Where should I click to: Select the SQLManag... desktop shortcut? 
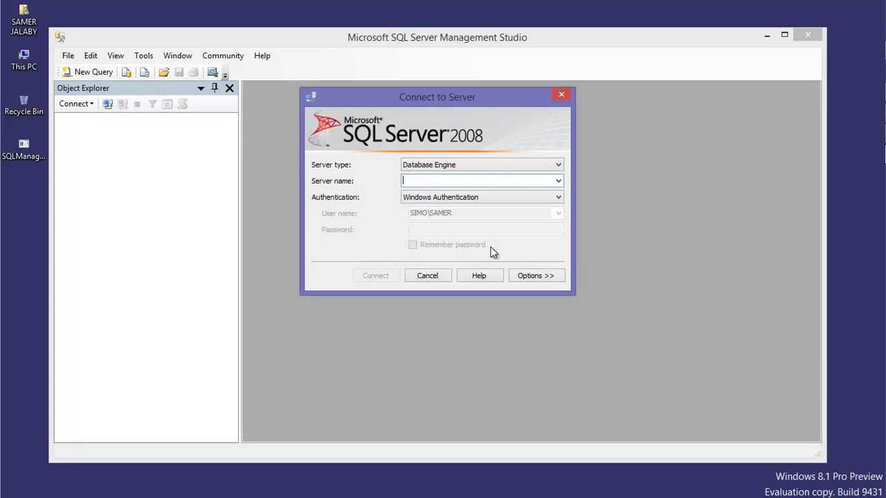(24, 150)
